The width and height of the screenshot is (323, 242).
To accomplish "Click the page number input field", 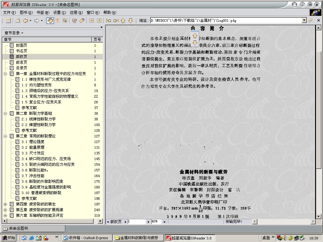I will [x=137, y=222].
